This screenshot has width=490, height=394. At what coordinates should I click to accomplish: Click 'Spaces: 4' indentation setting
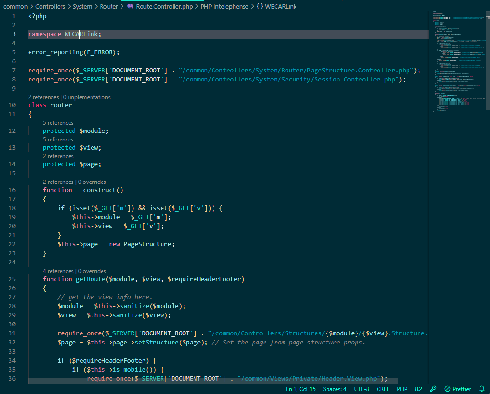click(335, 389)
